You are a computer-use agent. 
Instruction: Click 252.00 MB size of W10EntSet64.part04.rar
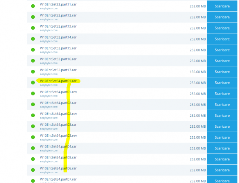[198, 148]
